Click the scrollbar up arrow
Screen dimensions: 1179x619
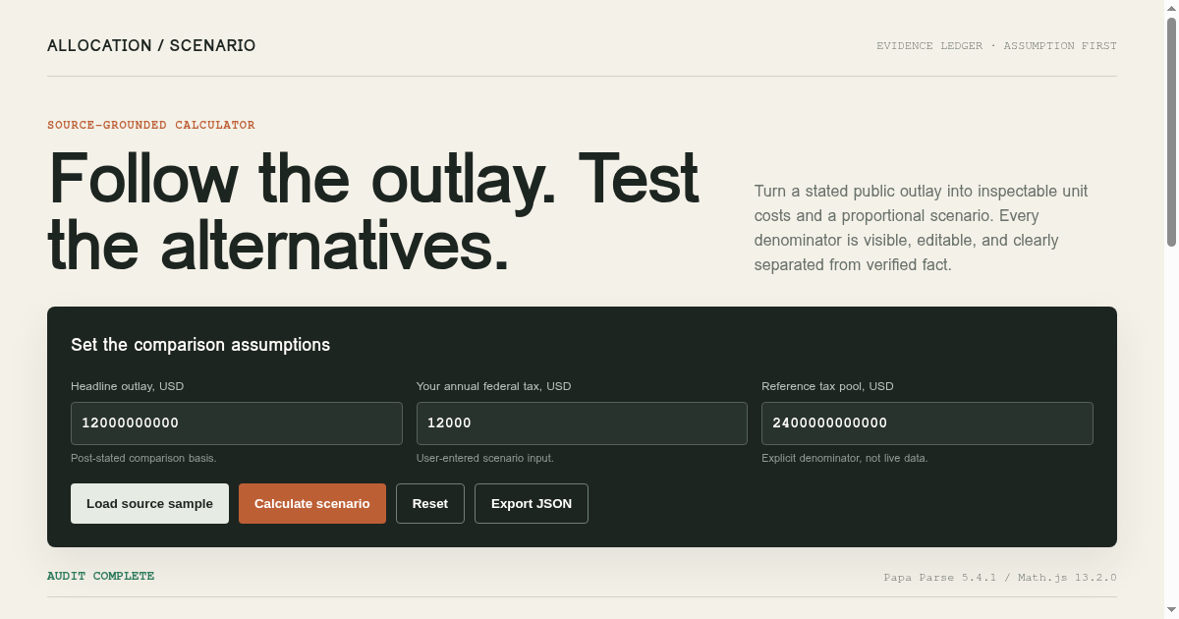click(x=1171, y=7)
